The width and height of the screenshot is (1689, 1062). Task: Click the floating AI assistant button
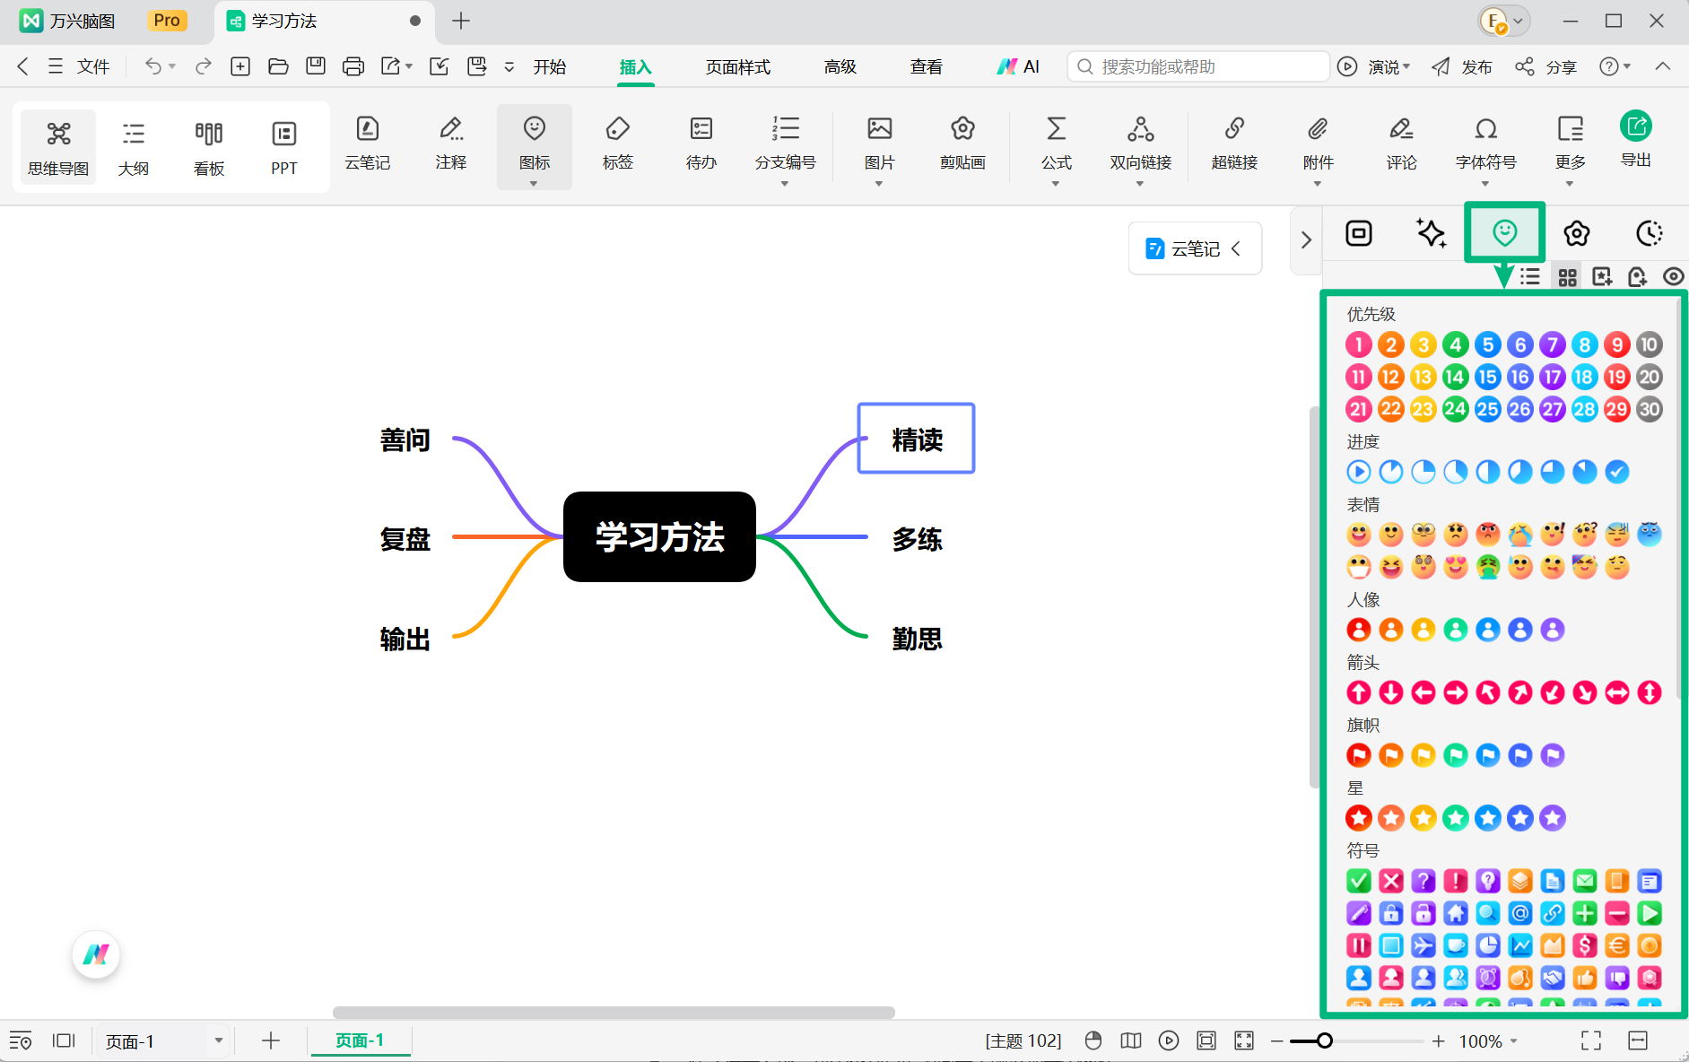96,954
